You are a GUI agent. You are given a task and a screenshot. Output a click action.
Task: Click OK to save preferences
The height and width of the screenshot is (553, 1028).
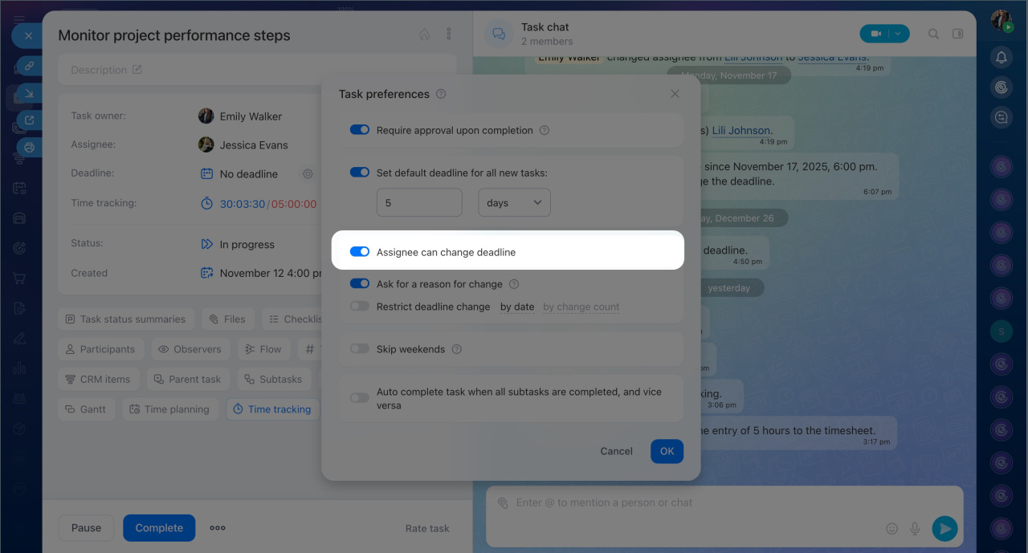(667, 451)
